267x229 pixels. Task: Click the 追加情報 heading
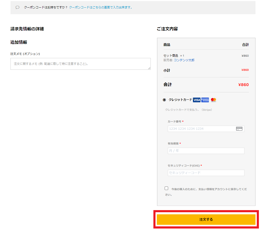tap(19, 42)
